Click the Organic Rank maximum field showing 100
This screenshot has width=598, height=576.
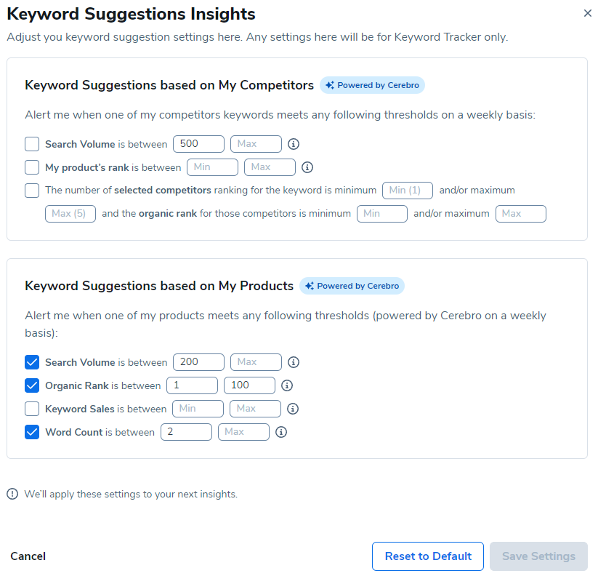pyautogui.click(x=249, y=385)
